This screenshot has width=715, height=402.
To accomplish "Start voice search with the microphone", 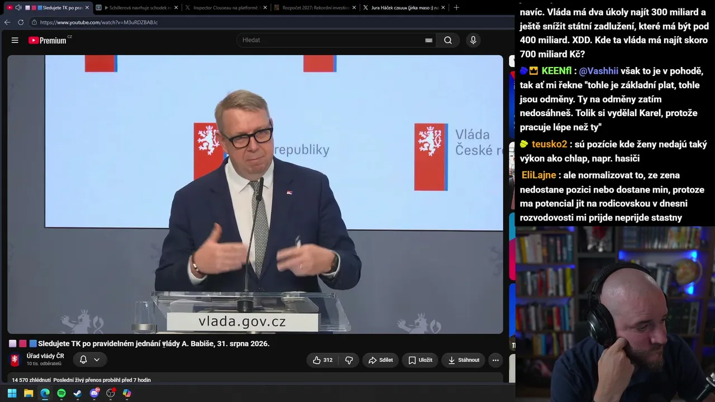I will point(473,40).
